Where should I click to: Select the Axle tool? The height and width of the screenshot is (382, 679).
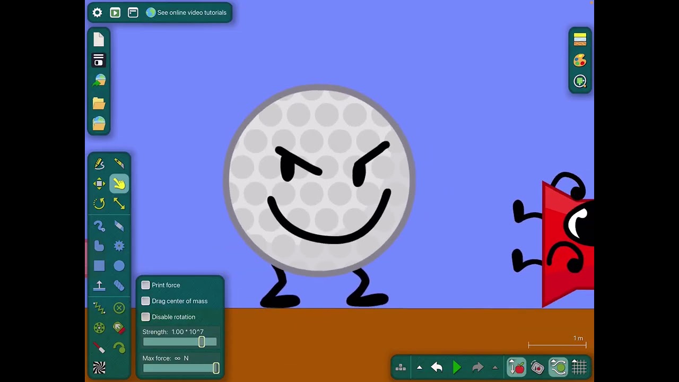point(99,328)
